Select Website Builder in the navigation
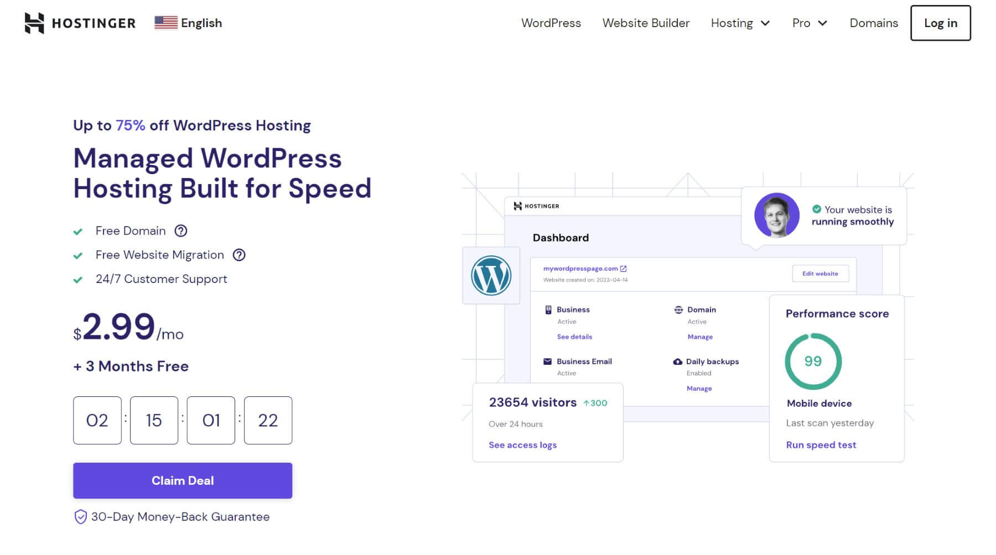This screenshot has width=996, height=555. click(x=646, y=23)
